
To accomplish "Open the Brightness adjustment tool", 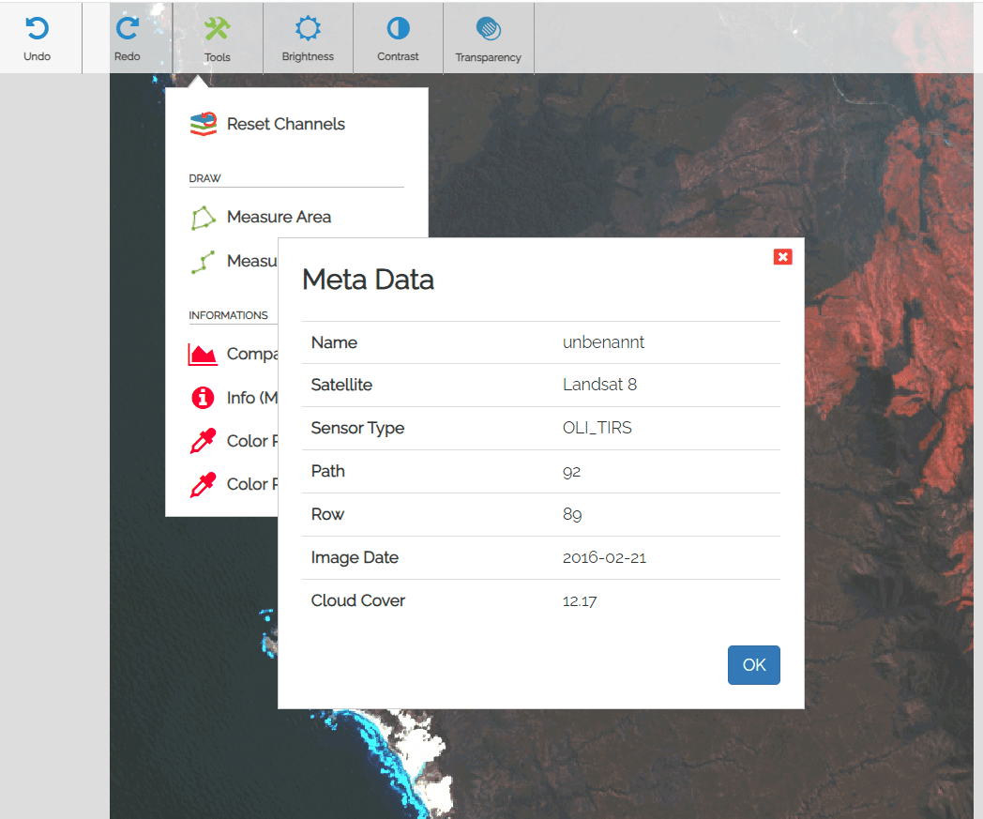I will coord(308,38).
